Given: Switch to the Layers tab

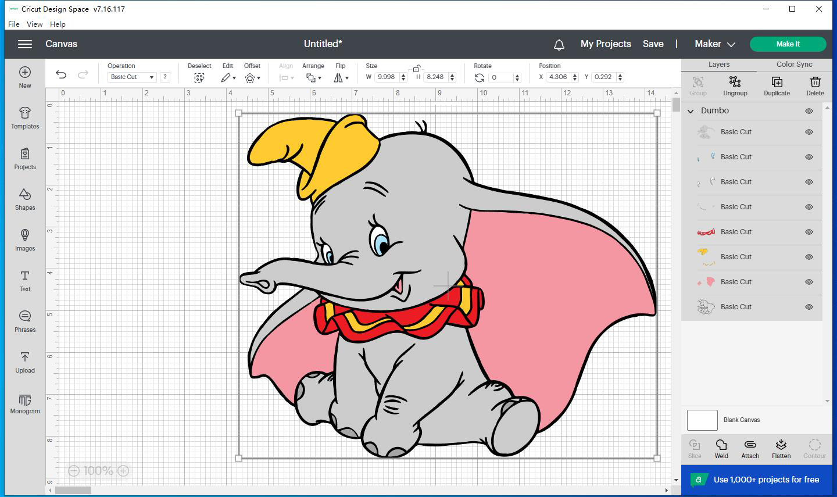Looking at the screenshot, I should point(719,65).
